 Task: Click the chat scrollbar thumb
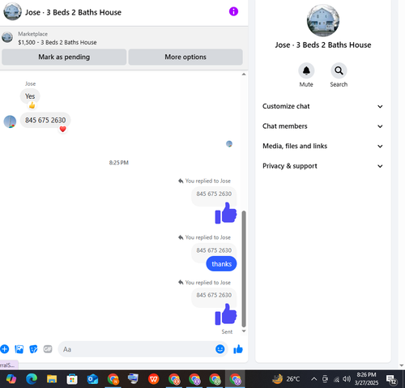[x=244, y=269]
